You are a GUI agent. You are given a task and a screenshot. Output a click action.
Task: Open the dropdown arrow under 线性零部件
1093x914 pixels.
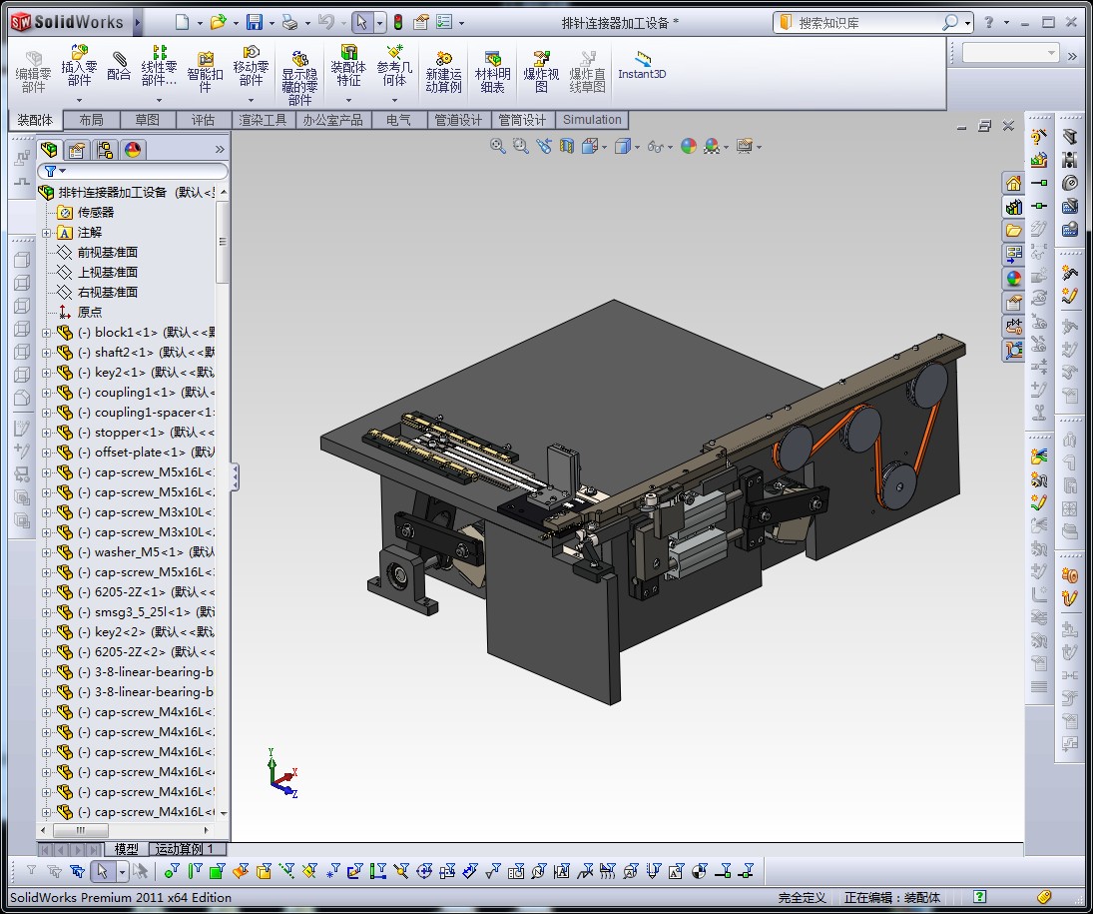tap(160, 98)
